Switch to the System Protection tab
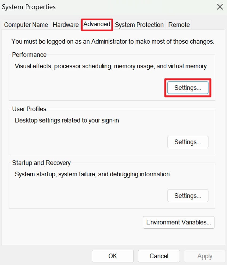The image size is (227, 265). pos(139,25)
